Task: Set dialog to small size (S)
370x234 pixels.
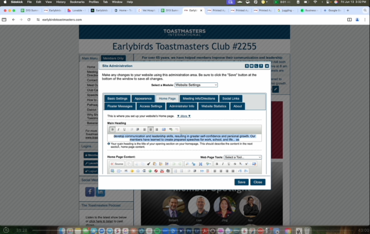Action: (x=247, y=66)
